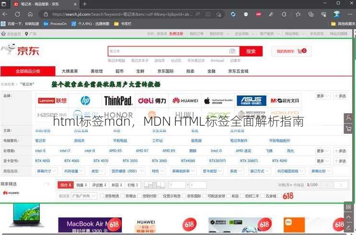Refresh the page with the reload icon
Viewport: 356px width, 235px height.
click(x=17, y=14)
